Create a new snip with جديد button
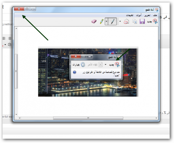This screenshot has height=143, width=174. 152,21
